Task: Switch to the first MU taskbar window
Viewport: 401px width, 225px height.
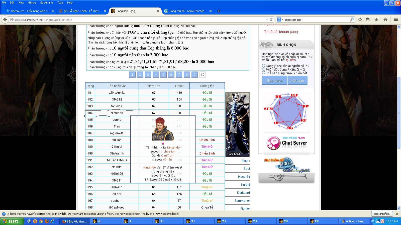Action: coord(106,221)
